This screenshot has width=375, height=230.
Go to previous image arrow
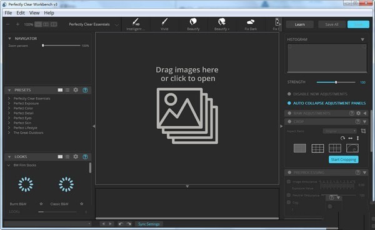[103, 224]
